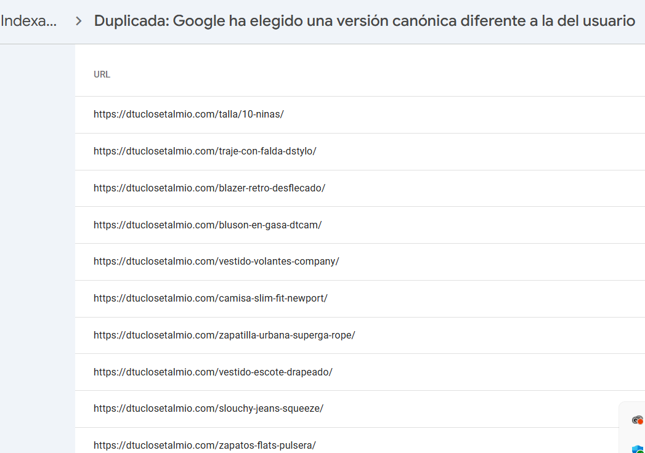Click the empty left sidebar area
The width and height of the screenshot is (645, 453).
37,246
